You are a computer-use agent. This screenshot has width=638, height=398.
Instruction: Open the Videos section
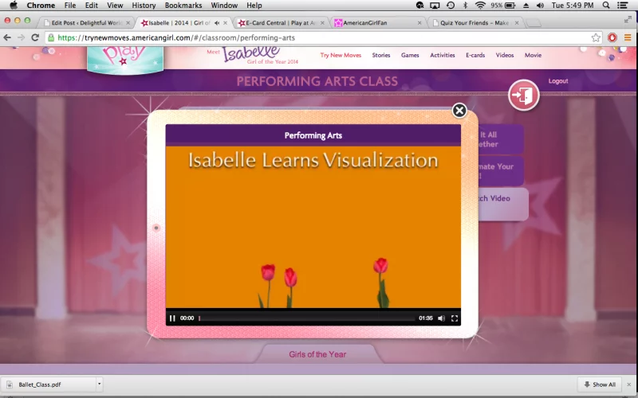click(x=505, y=55)
